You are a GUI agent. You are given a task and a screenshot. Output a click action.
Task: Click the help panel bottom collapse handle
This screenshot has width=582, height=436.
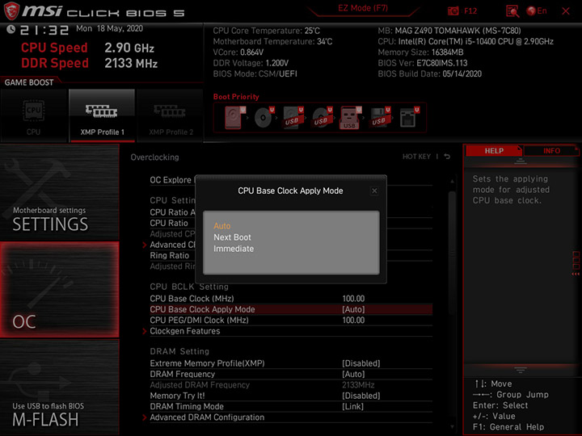tap(521, 370)
